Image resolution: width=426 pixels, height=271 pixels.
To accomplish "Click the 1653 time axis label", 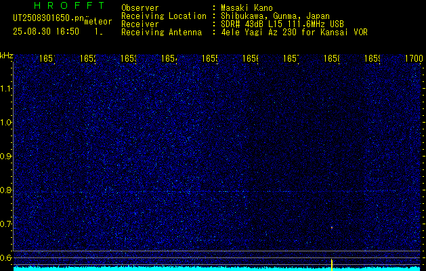I will (x=128, y=58).
